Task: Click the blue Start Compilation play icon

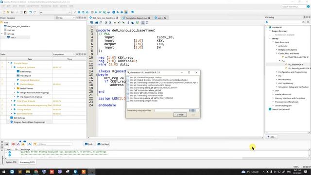Action: pos(96,12)
